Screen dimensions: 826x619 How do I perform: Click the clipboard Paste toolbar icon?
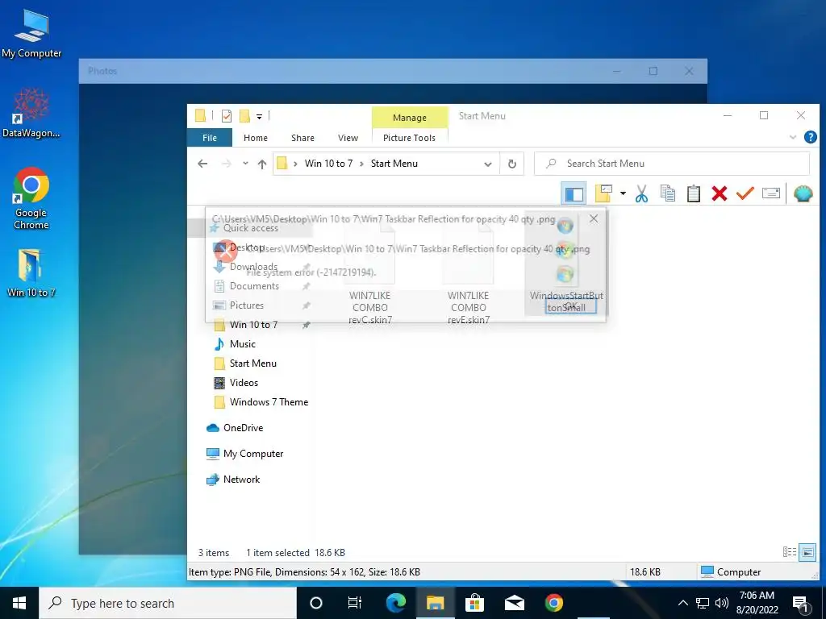pos(693,193)
